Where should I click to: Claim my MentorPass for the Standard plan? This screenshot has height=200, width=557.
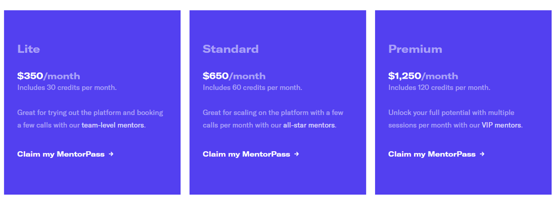tap(251, 154)
